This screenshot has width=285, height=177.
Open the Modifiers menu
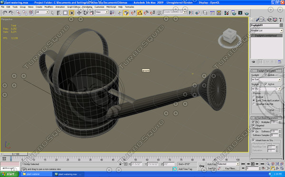click(49, 7)
